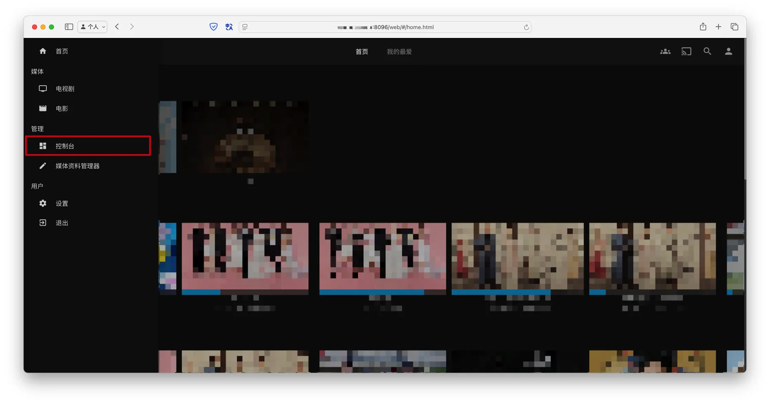This screenshot has width=770, height=404.
Task: Click the address bar URL field
Action: pos(385,27)
